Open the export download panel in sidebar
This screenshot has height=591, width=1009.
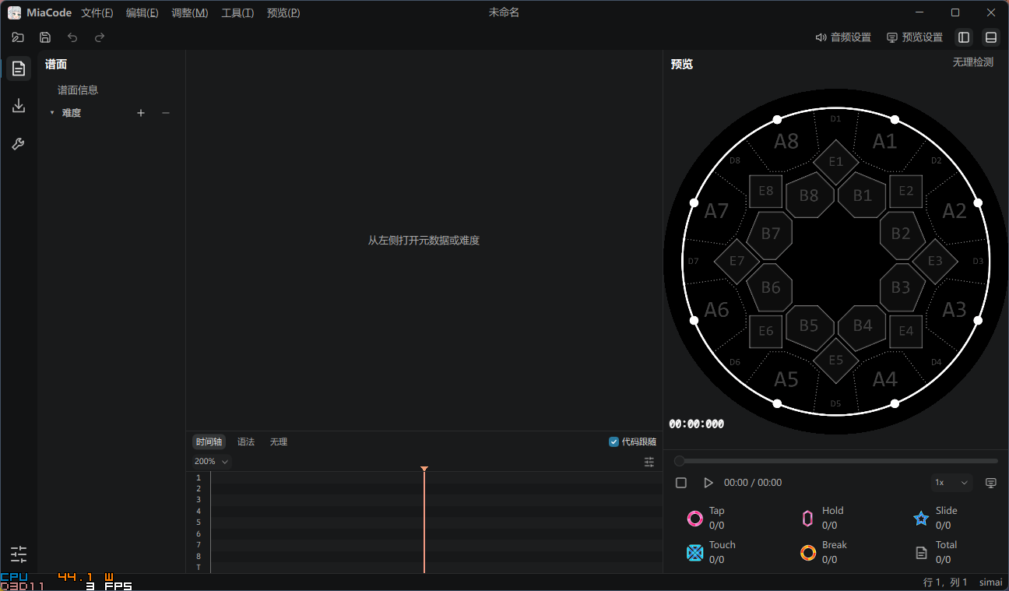(x=19, y=106)
